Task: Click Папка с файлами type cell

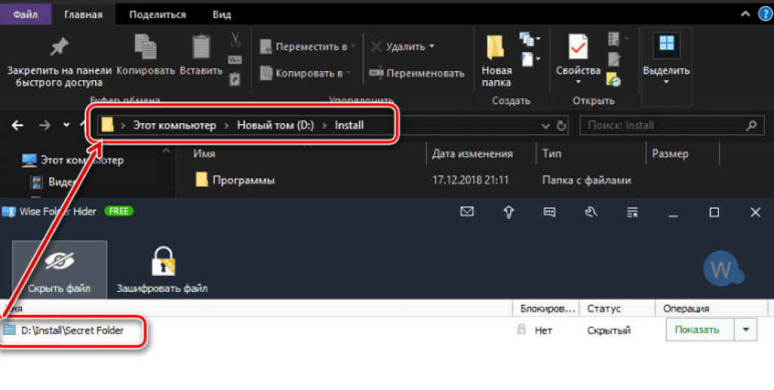Action: pyautogui.click(x=587, y=180)
